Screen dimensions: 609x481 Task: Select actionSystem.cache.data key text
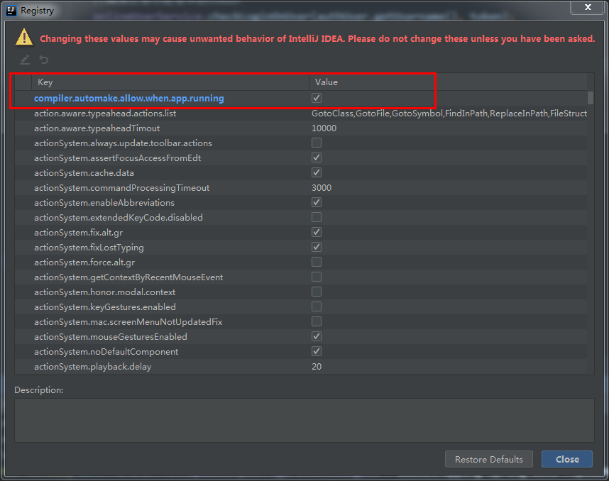click(x=84, y=173)
